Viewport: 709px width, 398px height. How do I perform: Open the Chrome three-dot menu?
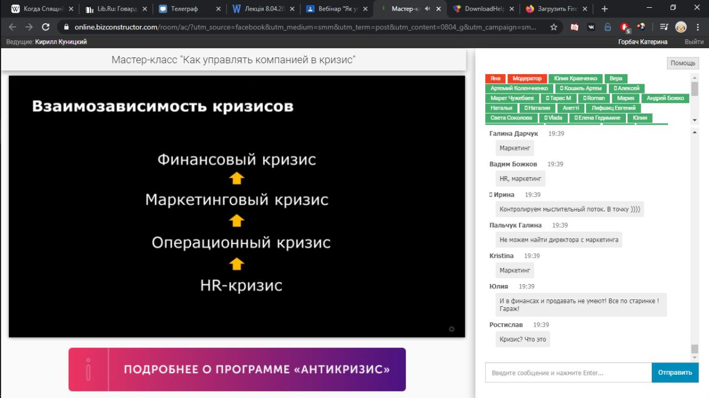697,27
